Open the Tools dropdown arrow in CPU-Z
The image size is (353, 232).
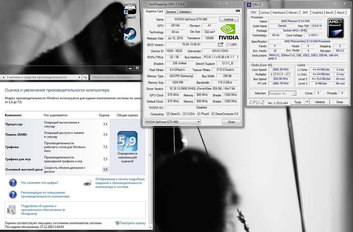tap(307, 102)
